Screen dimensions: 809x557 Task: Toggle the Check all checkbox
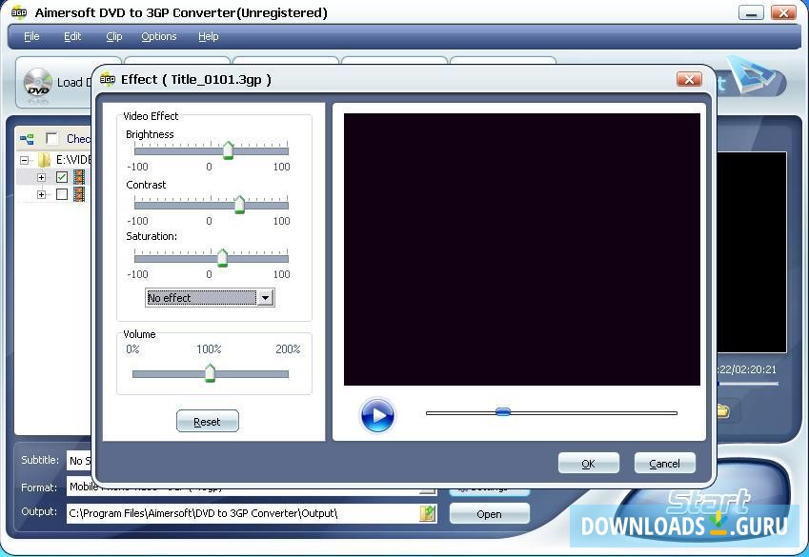51,138
